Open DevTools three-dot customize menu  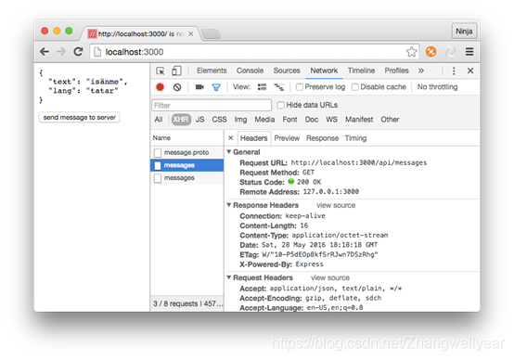click(x=454, y=71)
